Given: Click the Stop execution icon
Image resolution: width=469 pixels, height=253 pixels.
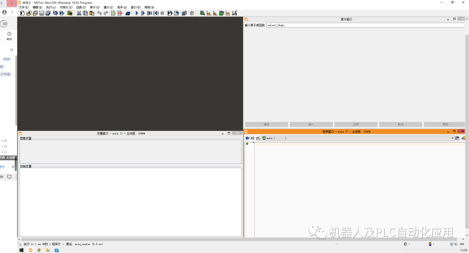Looking at the screenshot, I should click(162, 13).
